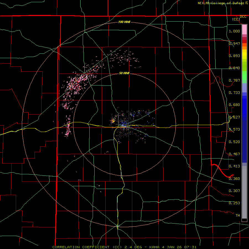Click the 0.307 color scale label
249x249 pixels.
point(234,191)
